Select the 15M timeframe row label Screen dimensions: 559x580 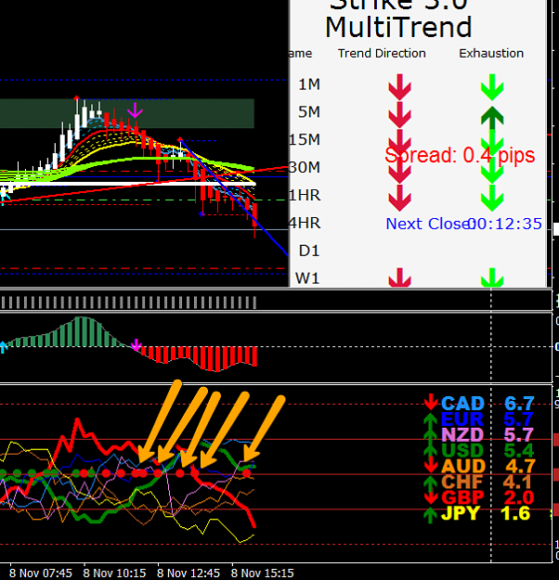[305, 140]
